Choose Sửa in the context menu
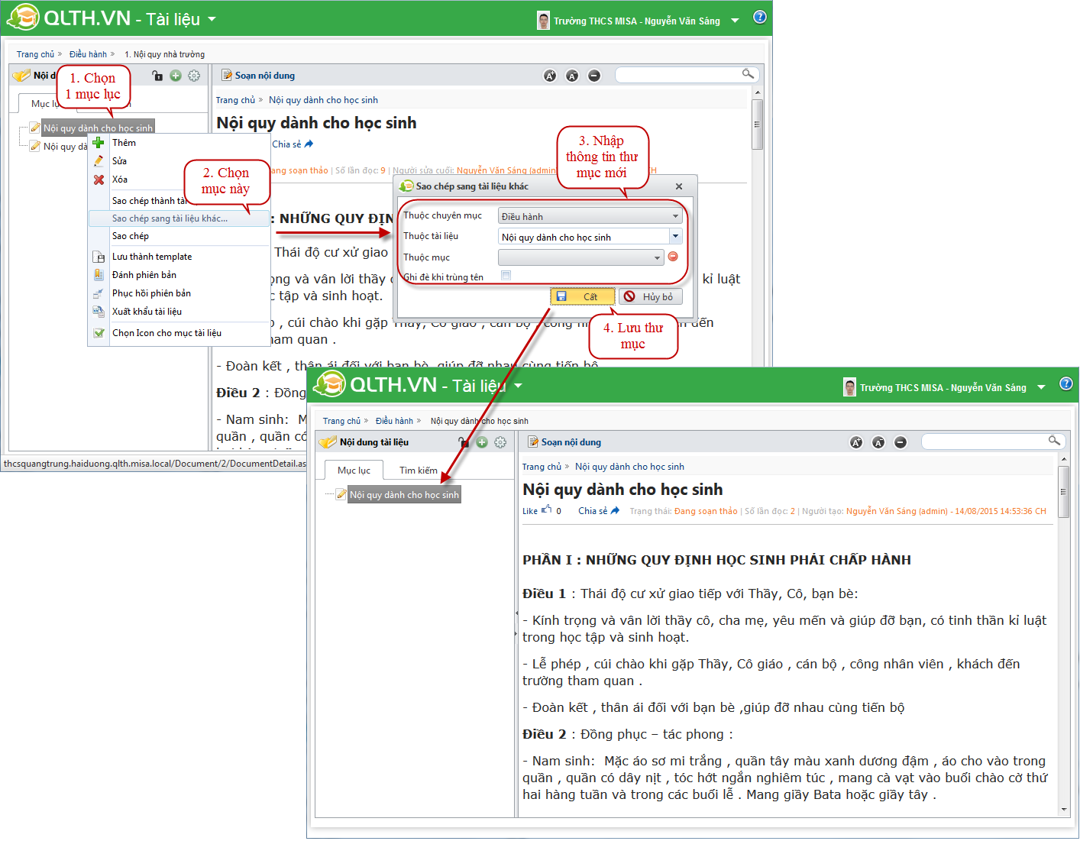 pos(179,161)
